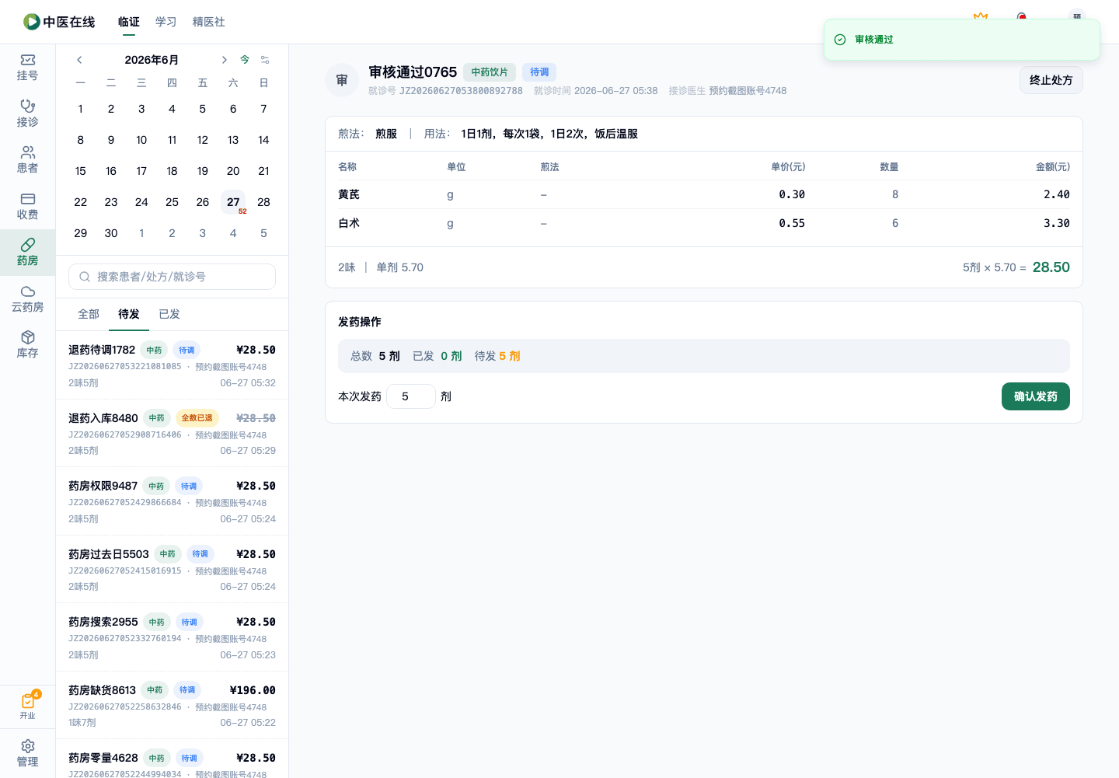Image resolution: width=1119 pixels, height=778 pixels.
Task: Click the search magnifier icon
Action: click(x=85, y=277)
